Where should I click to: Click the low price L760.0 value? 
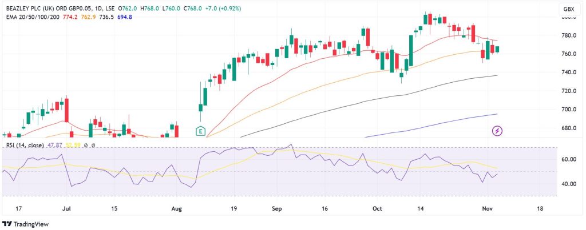172,8
